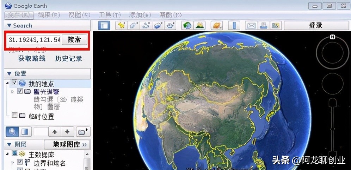351x170 pixels.
Task: Toggle the sidebar panel icon in toolbar
Action: (104, 25)
